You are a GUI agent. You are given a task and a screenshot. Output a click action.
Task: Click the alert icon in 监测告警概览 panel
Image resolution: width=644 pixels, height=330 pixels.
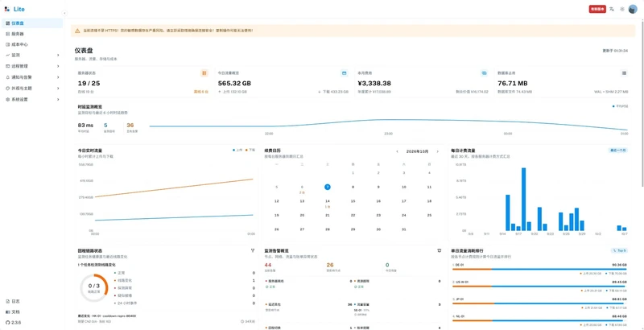pyautogui.click(x=439, y=250)
